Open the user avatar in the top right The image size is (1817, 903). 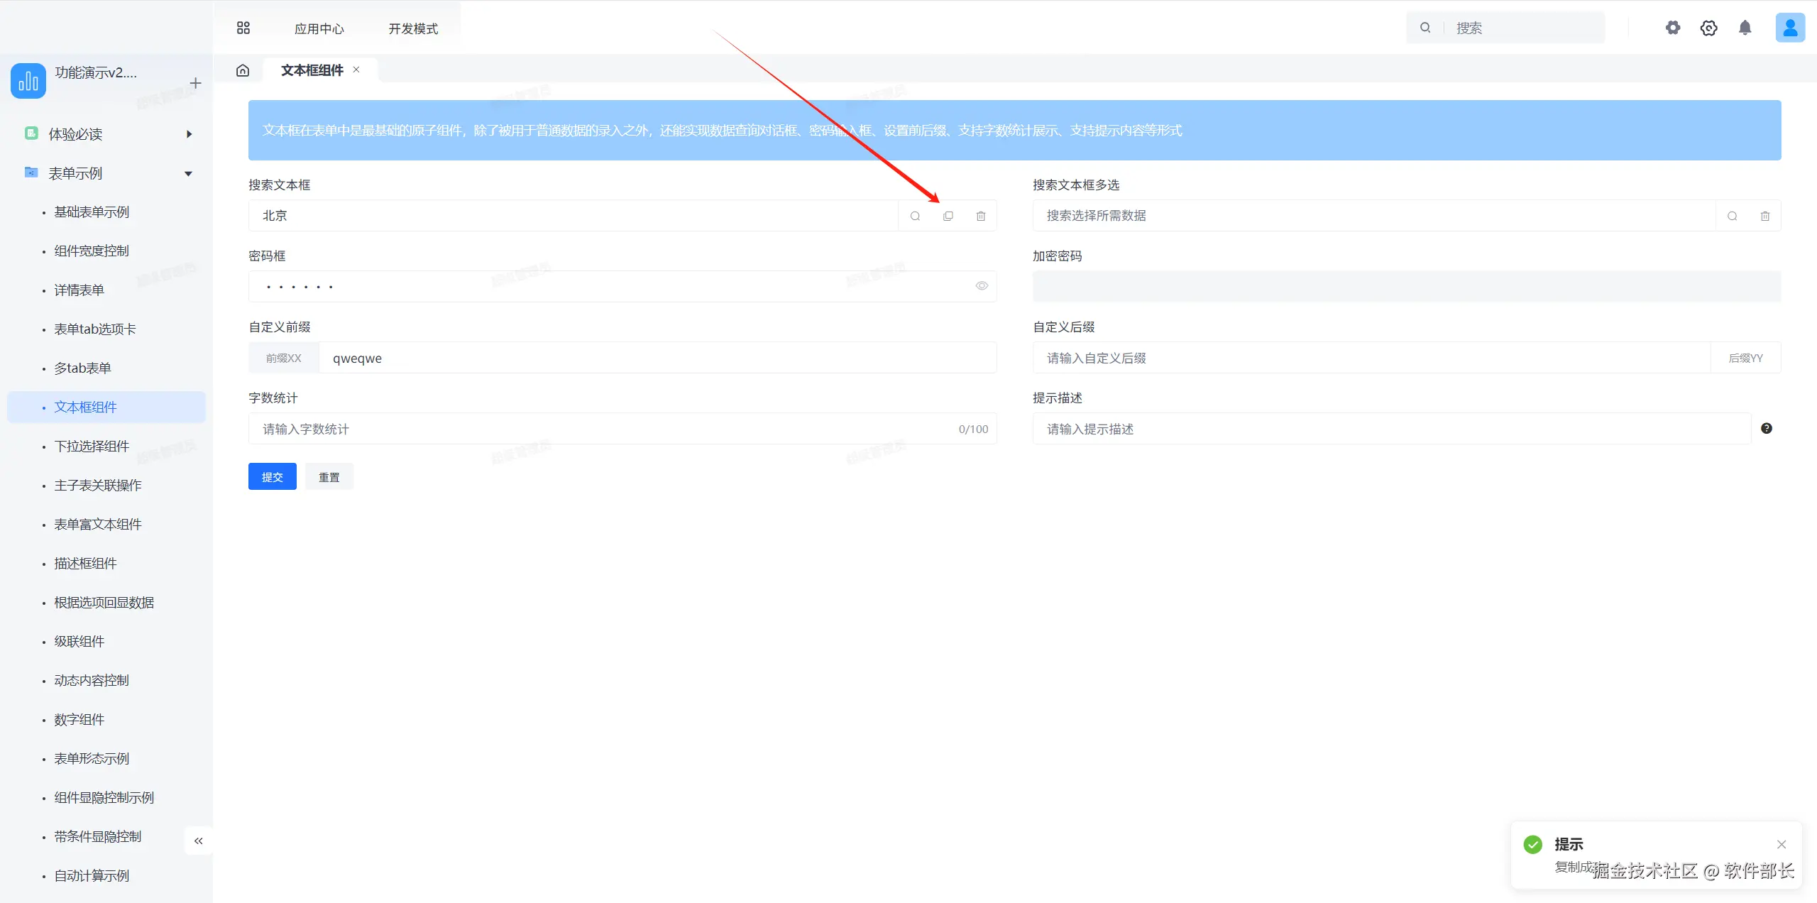(1790, 28)
